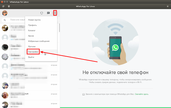Viewport: 171px width, 108px height.
Task: Open the hamburger menu in header bar
Action: pos(168,7)
